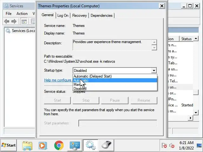This screenshot has height=152, width=203.
Task: Open the Dependencies tab
Action: click(x=101, y=16)
